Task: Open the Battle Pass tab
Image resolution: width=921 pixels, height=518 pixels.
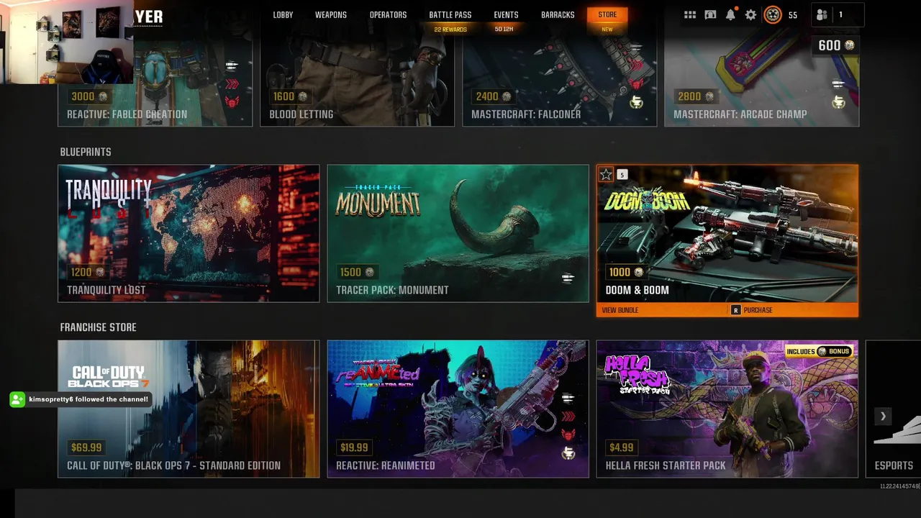Action: point(450,15)
